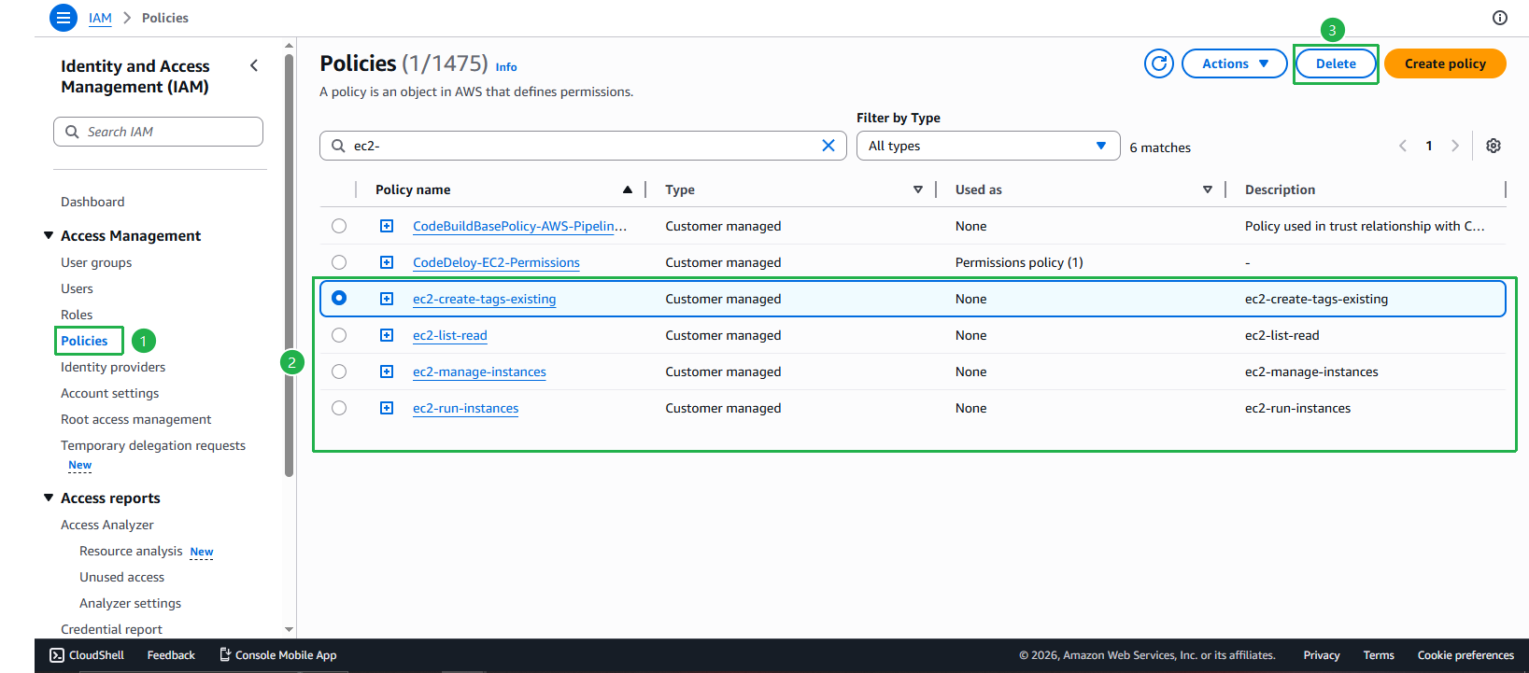The height and width of the screenshot is (673, 1529).
Task: Open Cookie preferences in the footer
Action: (x=1465, y=655)
